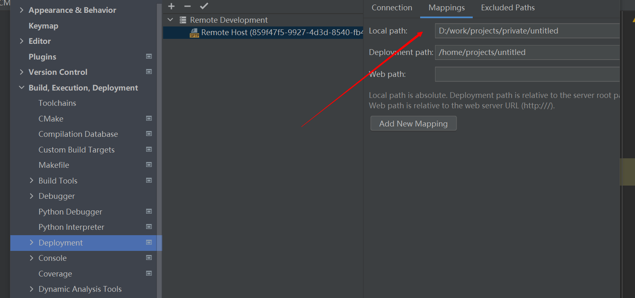The width and height of the screenshot is (635, 298).
Task: Click the indicator icon beside Version Control
Action: (149, 72)
